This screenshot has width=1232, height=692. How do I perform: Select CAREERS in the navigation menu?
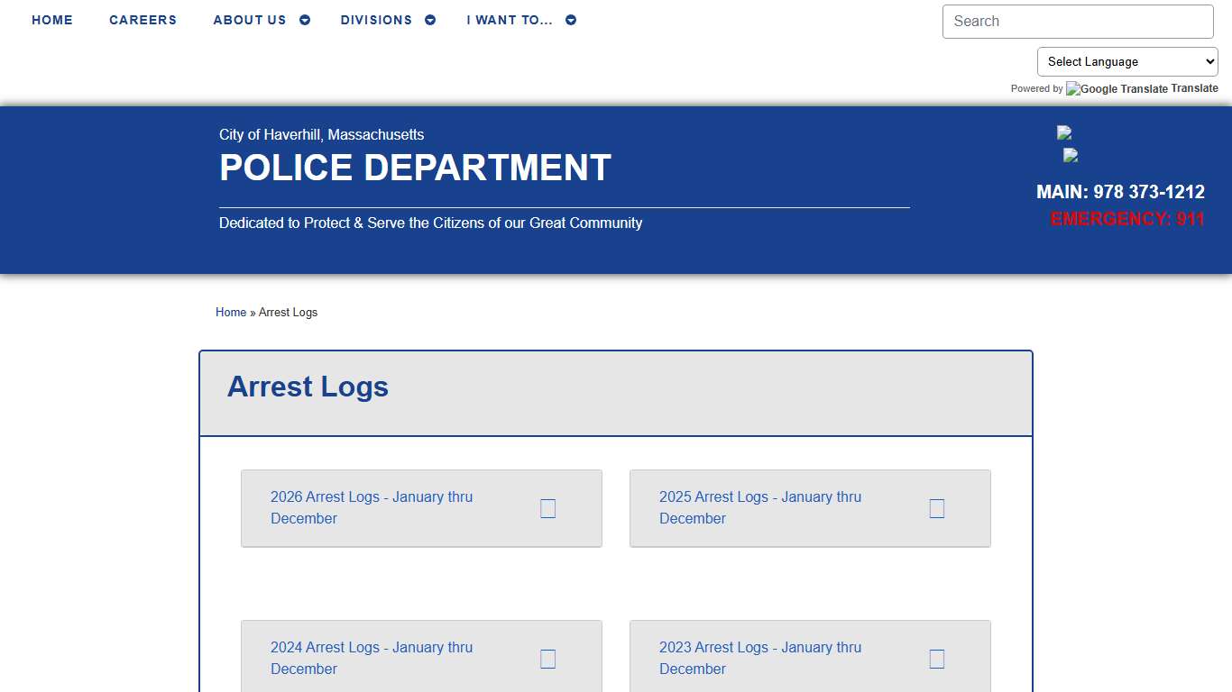coord(143,19)
